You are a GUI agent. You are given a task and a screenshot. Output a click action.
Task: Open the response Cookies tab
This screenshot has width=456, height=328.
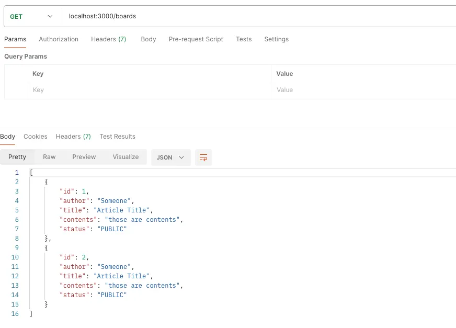point(36,137)
